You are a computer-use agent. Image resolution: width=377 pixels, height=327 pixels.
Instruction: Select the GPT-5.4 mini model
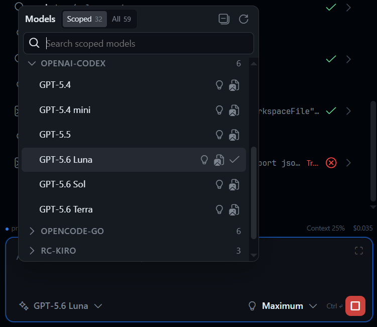[x=134, y=110]
